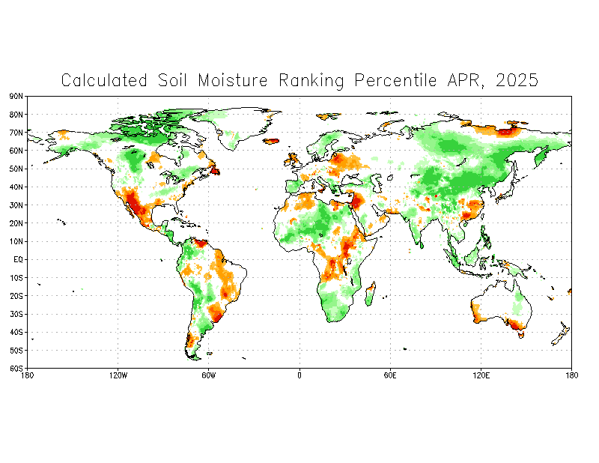Click the red patch in southern Brazil
The width and height of the screenshot is (599, 463).
click(x=217, y=316)
